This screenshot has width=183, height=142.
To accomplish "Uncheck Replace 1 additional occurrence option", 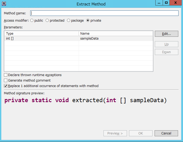I will [x=5, y=86].
